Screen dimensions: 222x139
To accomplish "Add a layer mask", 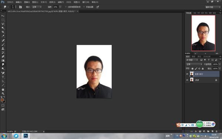I will [200, 132].
